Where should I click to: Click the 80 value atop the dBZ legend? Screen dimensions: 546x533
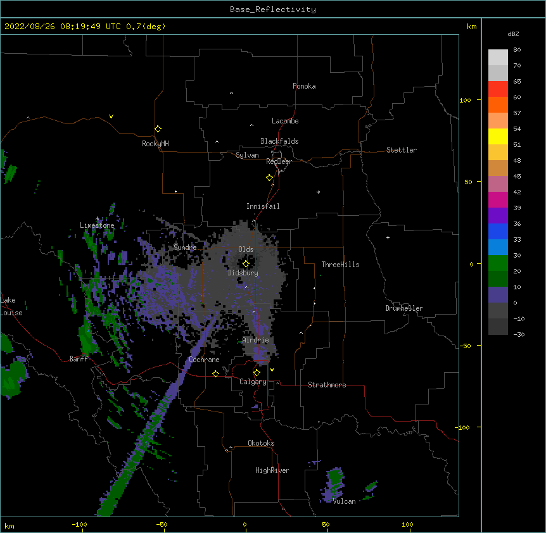click(x=517, y=50)
